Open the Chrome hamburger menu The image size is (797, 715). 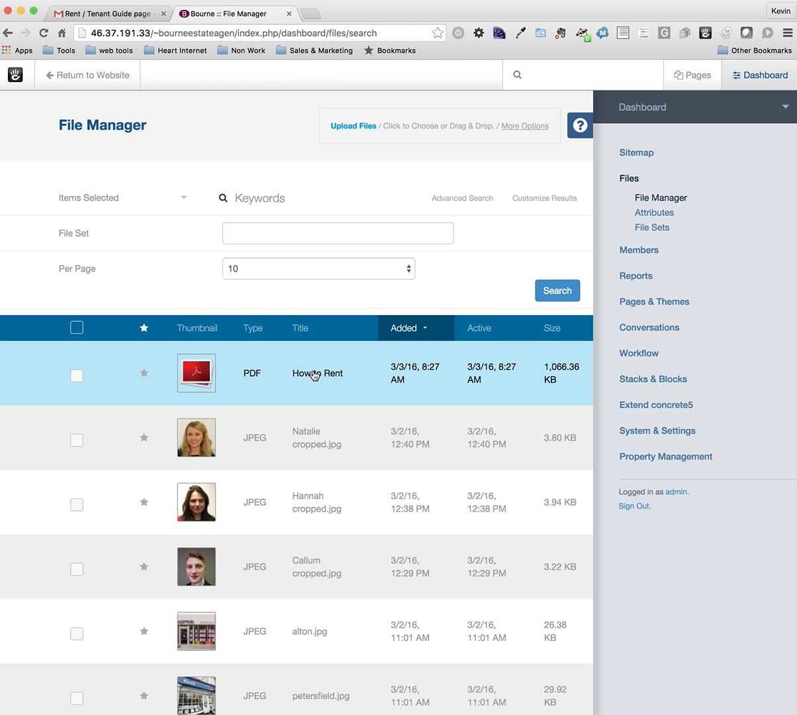[787, 32]
